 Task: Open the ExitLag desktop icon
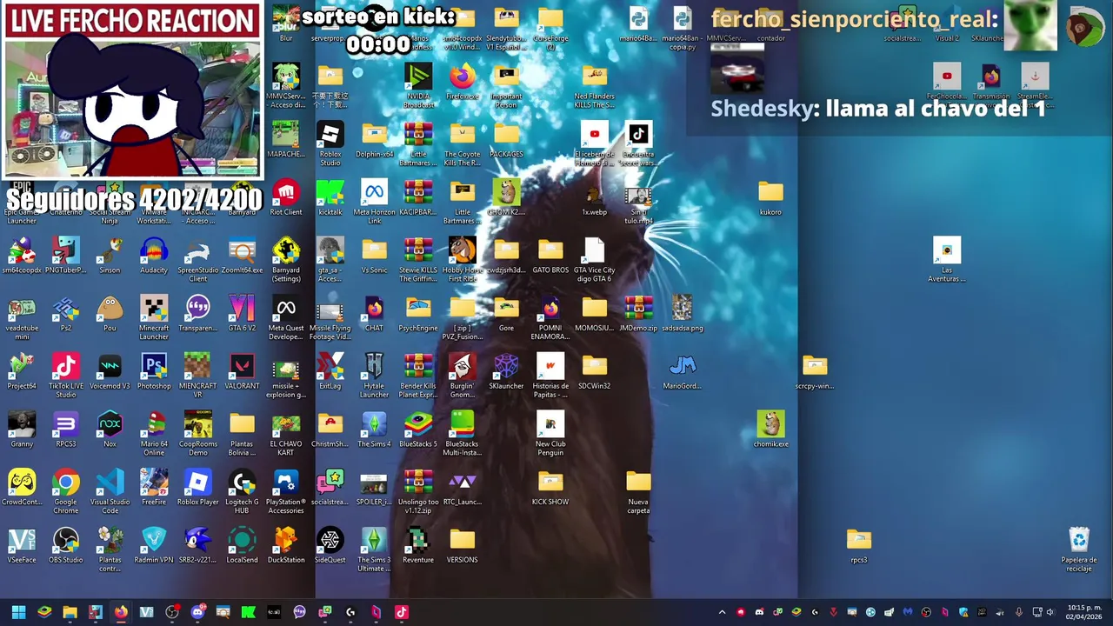pos(330,371)
